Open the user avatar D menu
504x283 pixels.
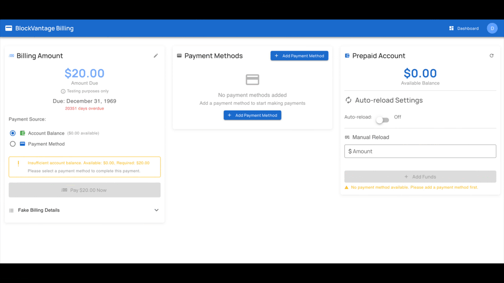(492, 28)
